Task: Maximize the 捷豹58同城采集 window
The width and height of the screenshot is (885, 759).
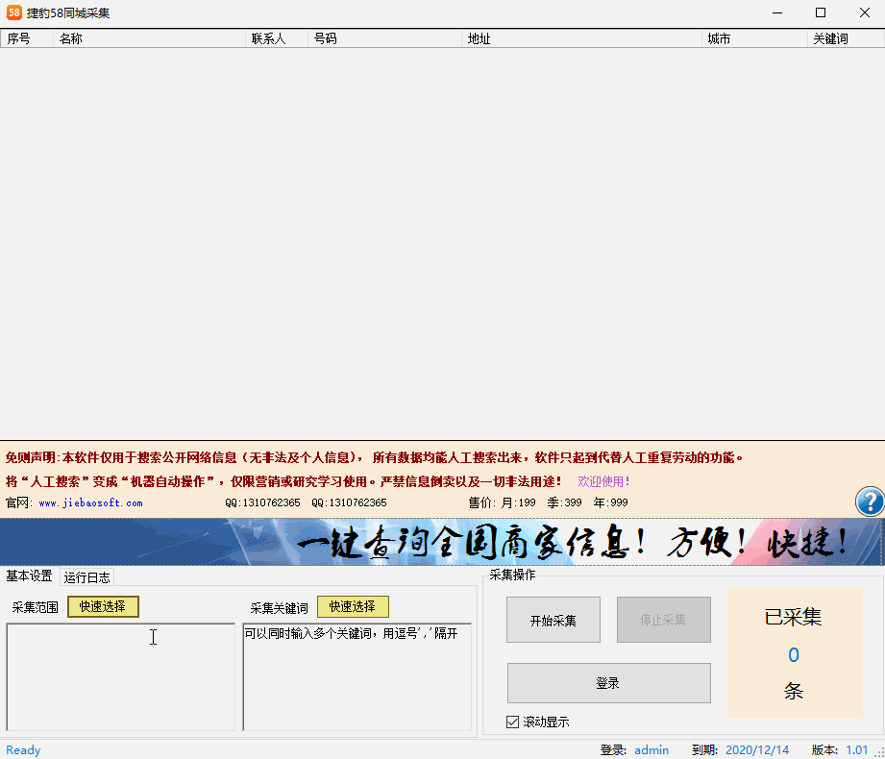Action: (x=821, y=12)
